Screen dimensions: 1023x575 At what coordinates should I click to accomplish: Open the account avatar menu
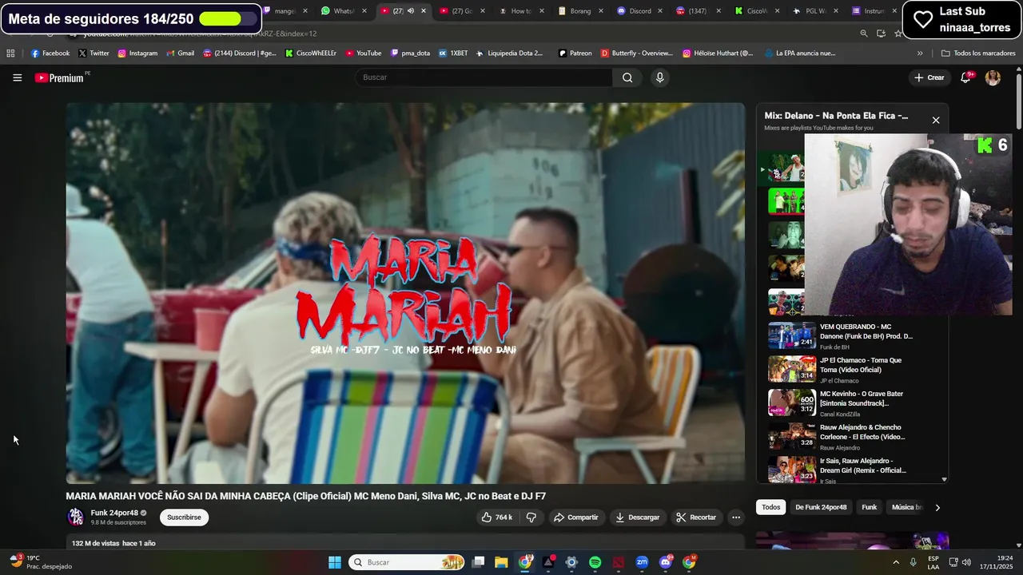pos(993,77)
